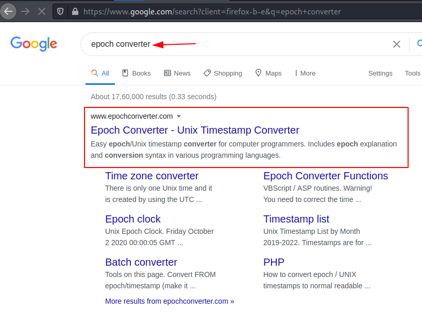This screenshot has height=314, width=422.
Task: Click the Maps pin icon
Action: (258, 73)
